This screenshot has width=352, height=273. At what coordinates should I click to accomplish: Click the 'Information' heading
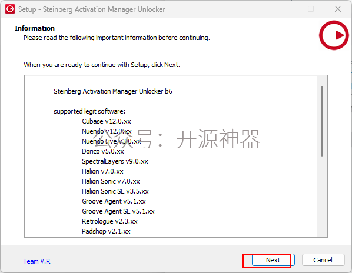35,28
